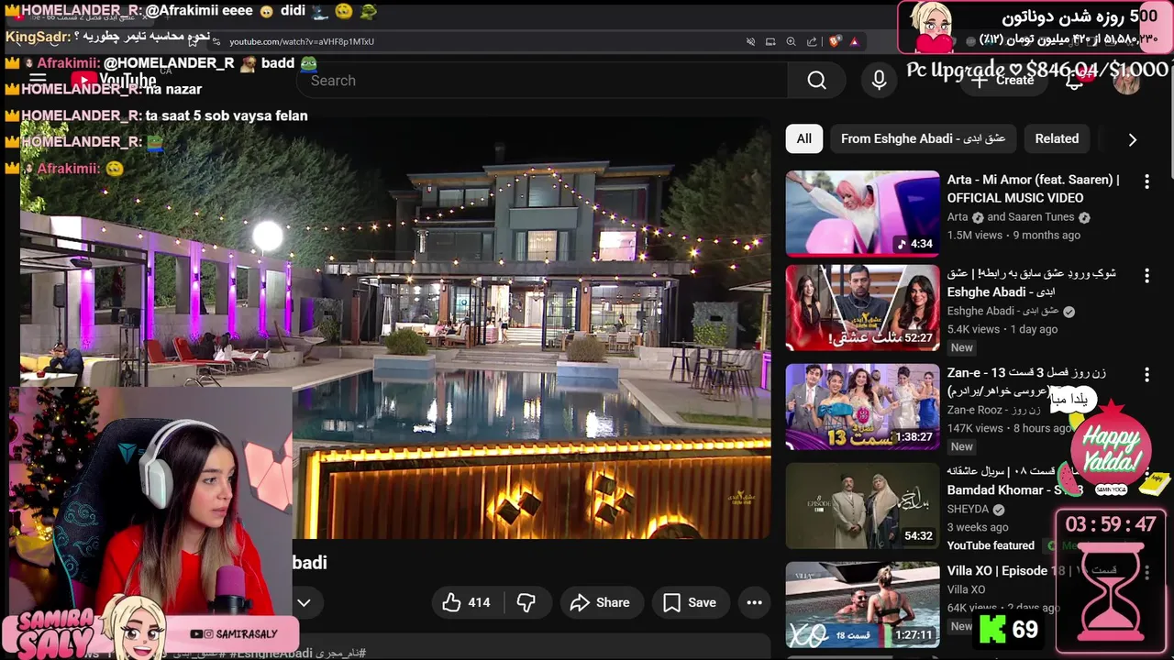Click the Pc Upgrade $846.04/$1,000 goal

pyautogui.click(x=1037, y=69)
